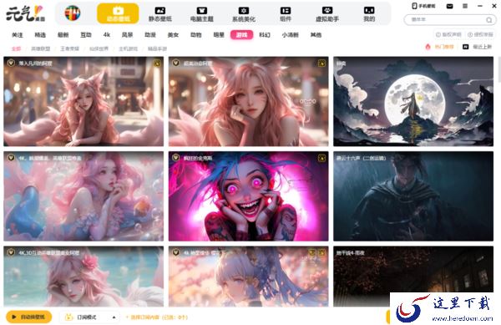Select the 精选 category
The image size is (501, 325).
[40, 35]
